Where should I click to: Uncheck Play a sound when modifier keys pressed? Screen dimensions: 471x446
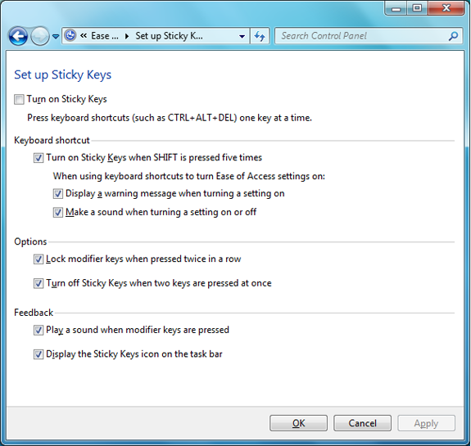click(38, 330)
